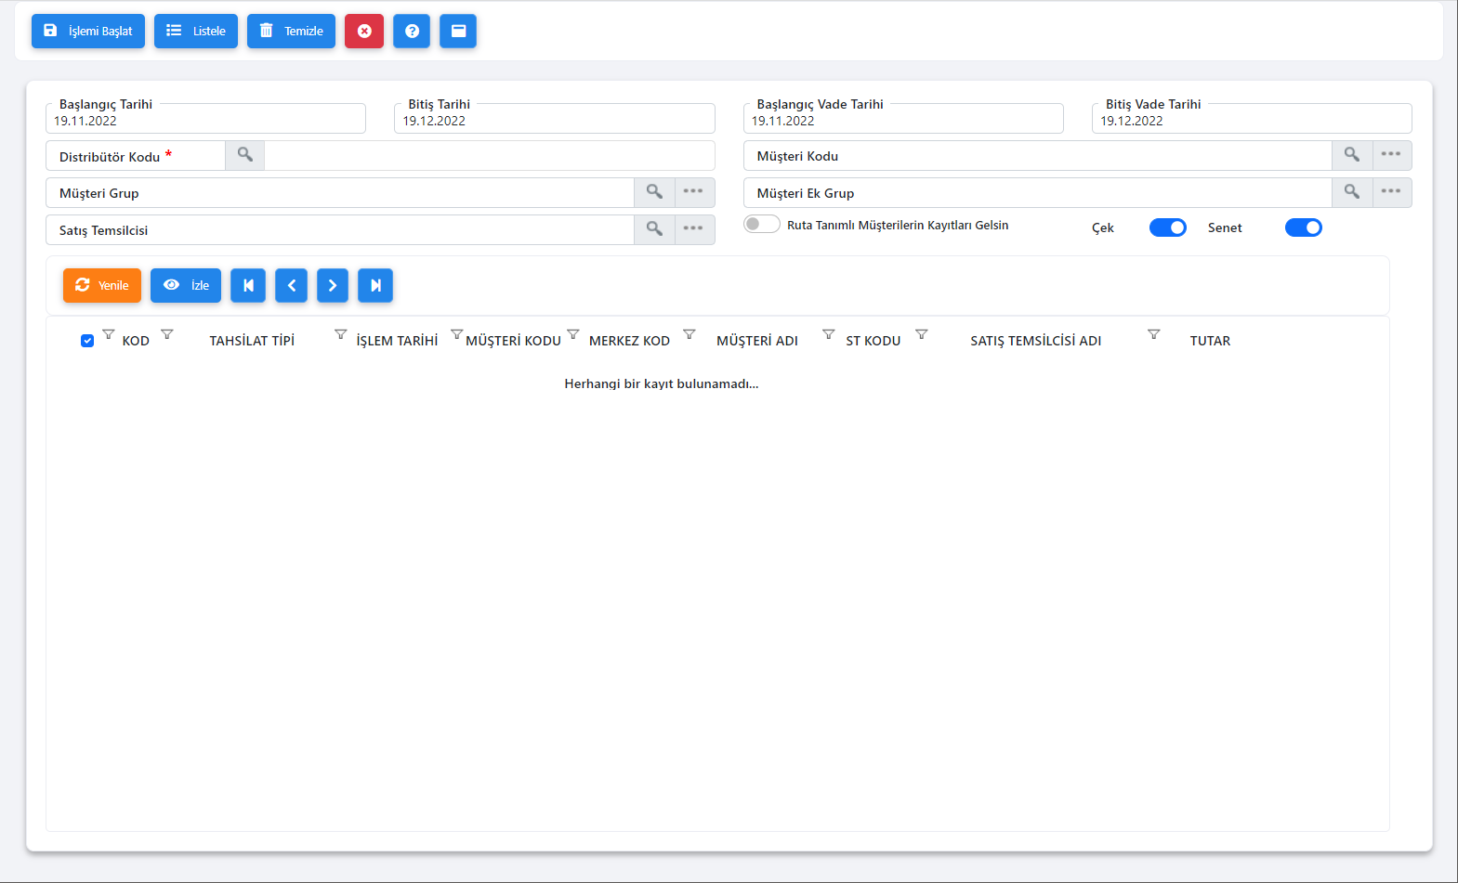
Task: Search Distribütör Kodu with magnifier icon
Action: [x=244, y=155]
